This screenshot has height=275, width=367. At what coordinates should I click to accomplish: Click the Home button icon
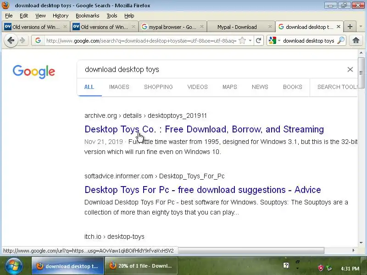[x=356, y=40]
